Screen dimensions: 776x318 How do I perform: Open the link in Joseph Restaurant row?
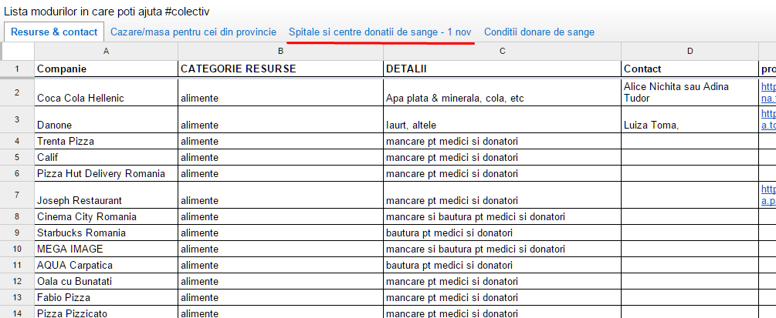pos(768,195)
